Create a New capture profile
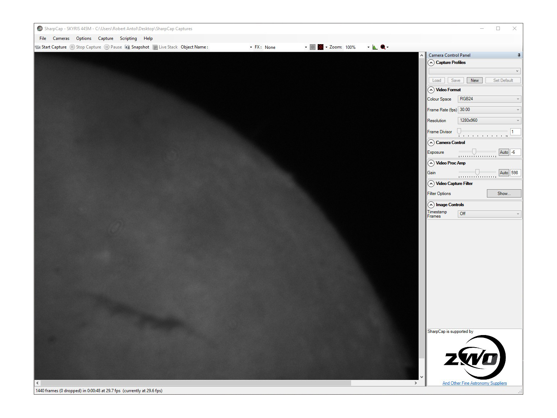This screenshot has height=418, width=557. (475, 80)
